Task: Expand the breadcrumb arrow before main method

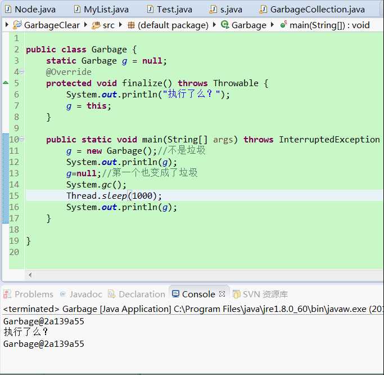Action: pos(272,25)
